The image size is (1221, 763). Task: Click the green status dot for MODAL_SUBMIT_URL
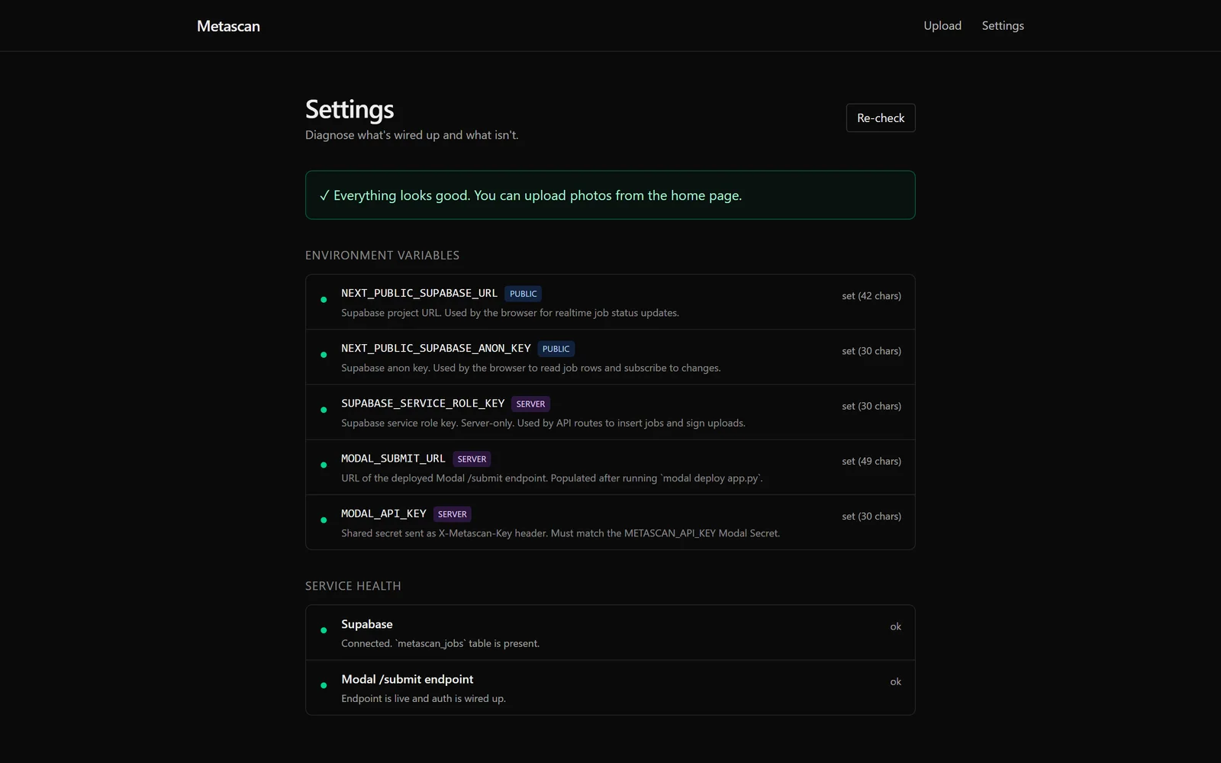pyautogui.click(x=324, y=465)
